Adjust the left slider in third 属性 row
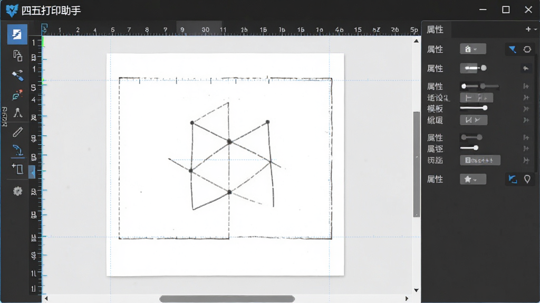The height and width of the screenshot is (303, 540). click(x=469, y=86)
